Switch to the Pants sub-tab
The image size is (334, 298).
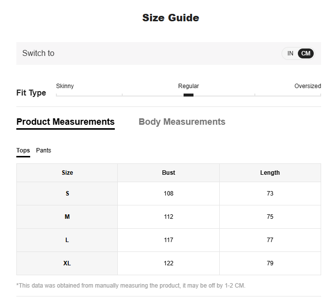44,150
